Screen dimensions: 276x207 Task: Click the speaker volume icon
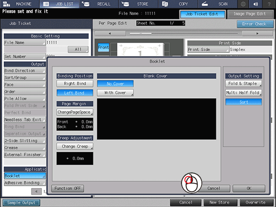click(256, 4)
